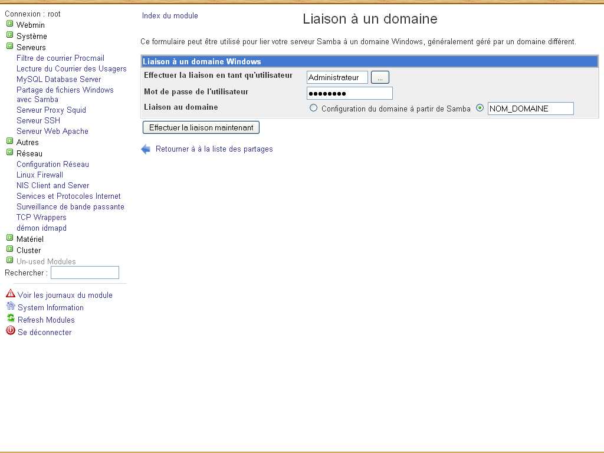Open Partage de fichiers Windows module

(65, 90)
